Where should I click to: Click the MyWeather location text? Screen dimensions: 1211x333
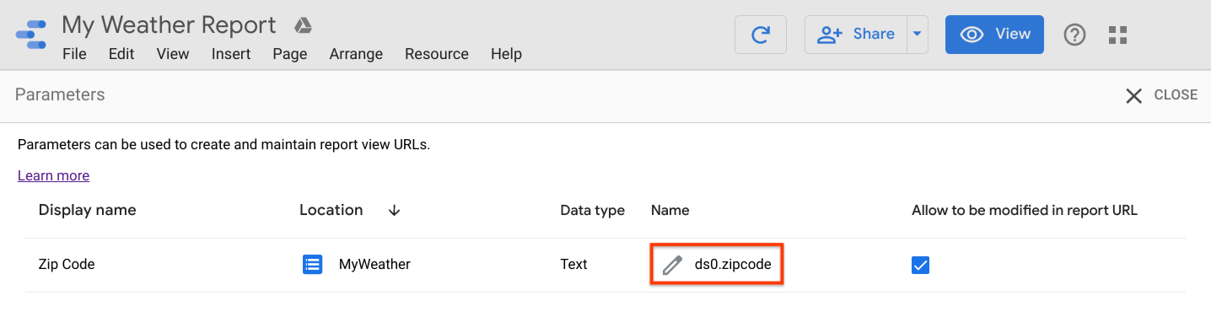pyautogui.click(x=374, y=265)
